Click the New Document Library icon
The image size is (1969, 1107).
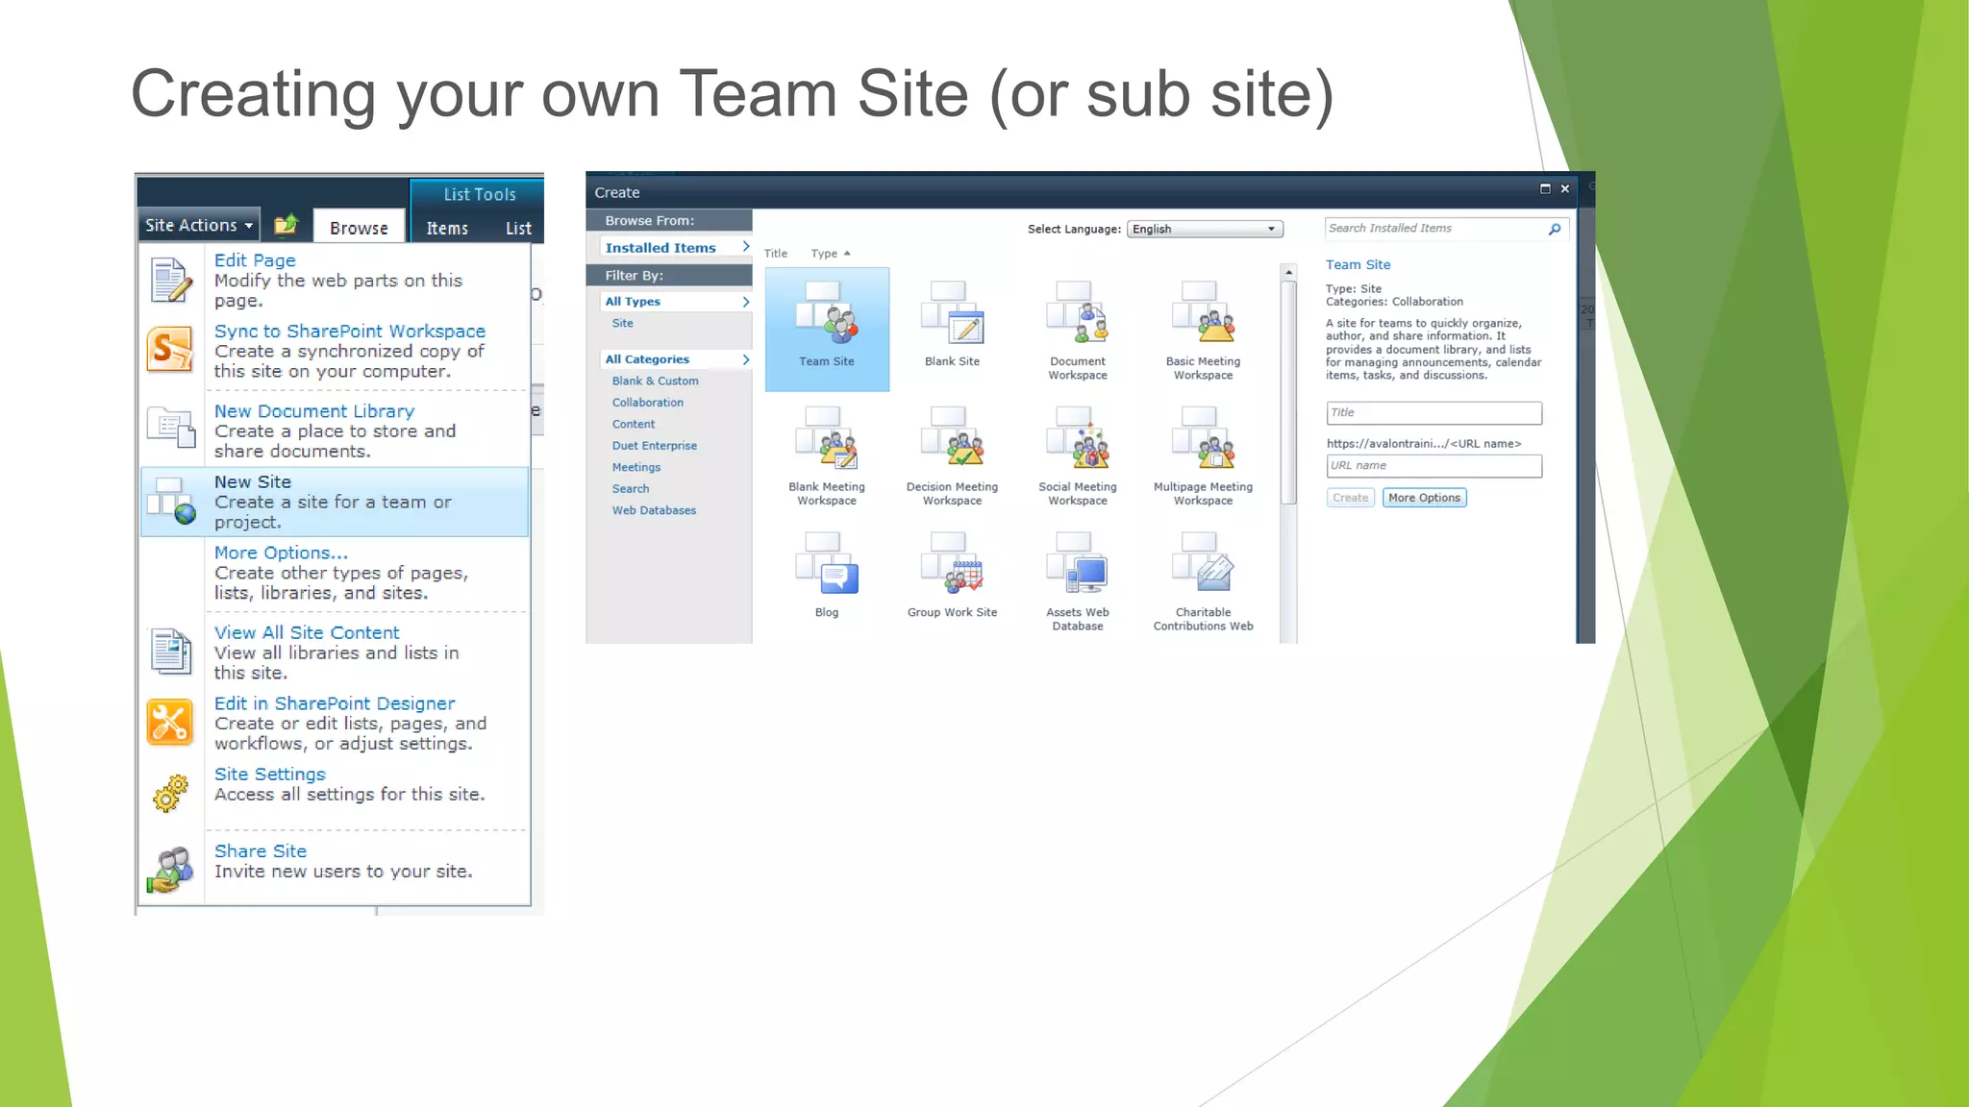[171, 428]
